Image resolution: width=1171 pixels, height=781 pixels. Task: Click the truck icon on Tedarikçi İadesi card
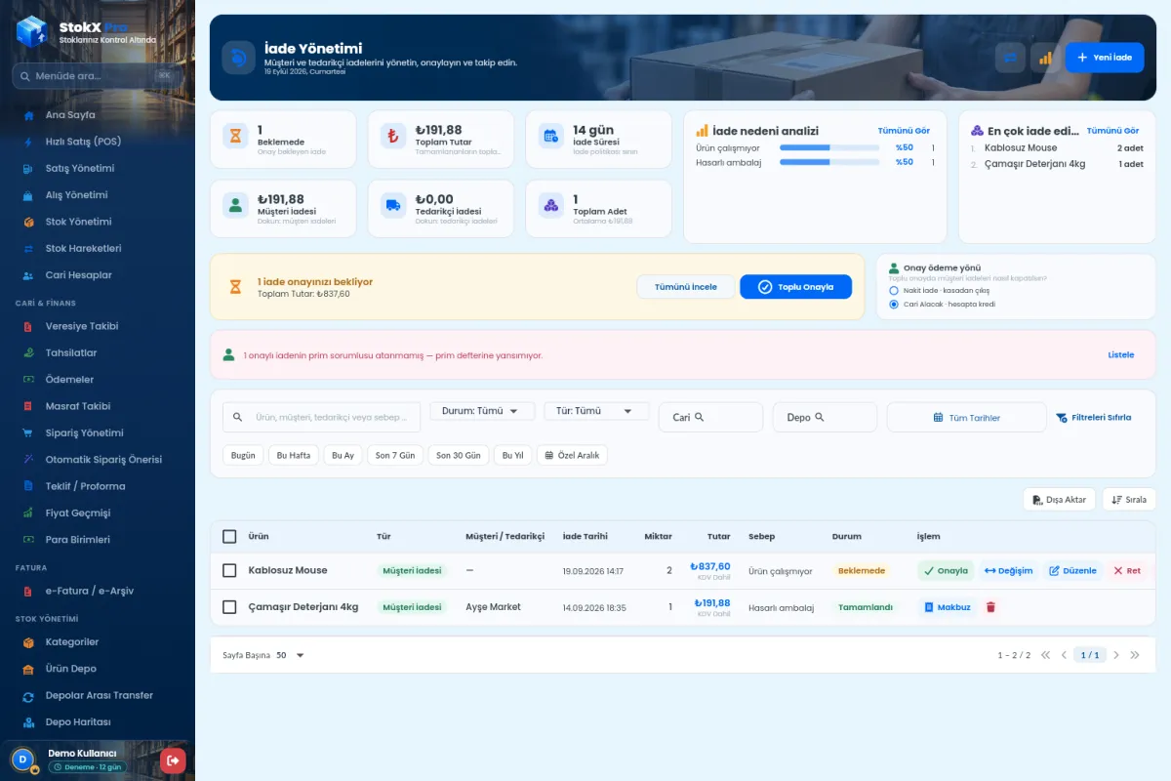[x=392, y=205]
